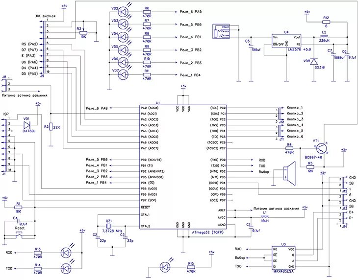
Task: Click the LED next to resistor R13
Action: [x=66, y=253]
